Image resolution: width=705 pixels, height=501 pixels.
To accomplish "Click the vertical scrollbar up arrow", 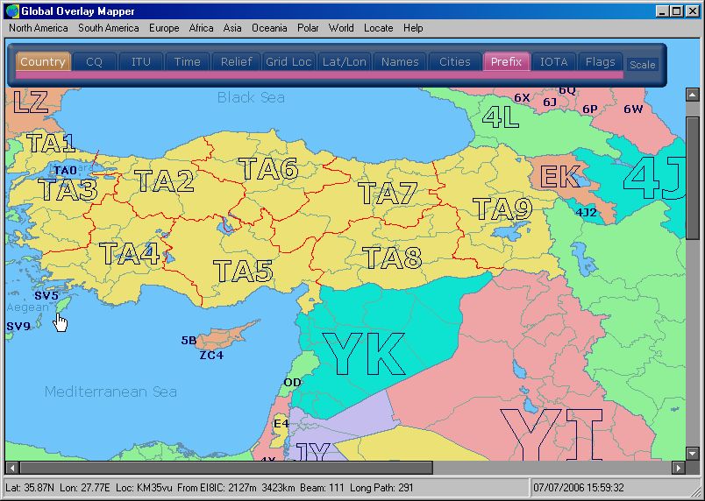I will click(x=692, y=95).
